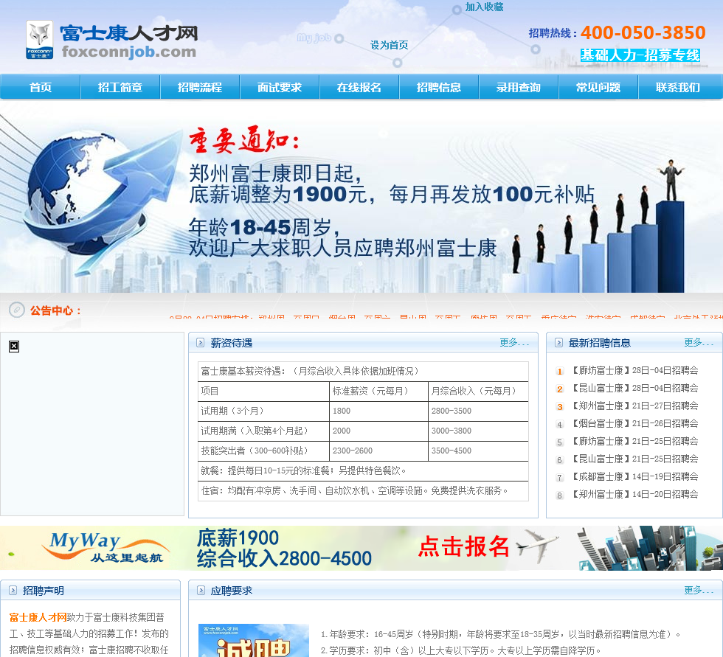
Task: Click the 富士康人才网 foxconnjob.com site title
Action: [x=128, y=41]
